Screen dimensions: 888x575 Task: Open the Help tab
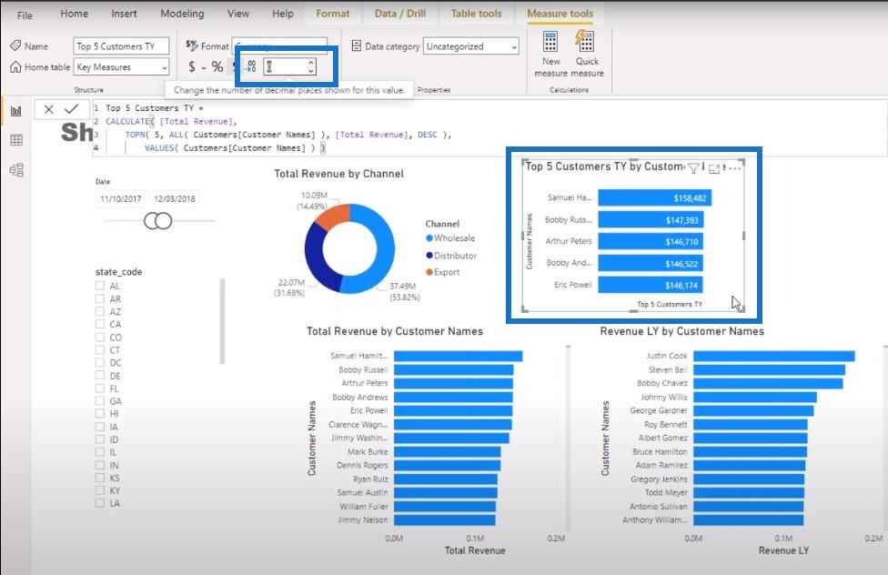(x=283, y=14)
